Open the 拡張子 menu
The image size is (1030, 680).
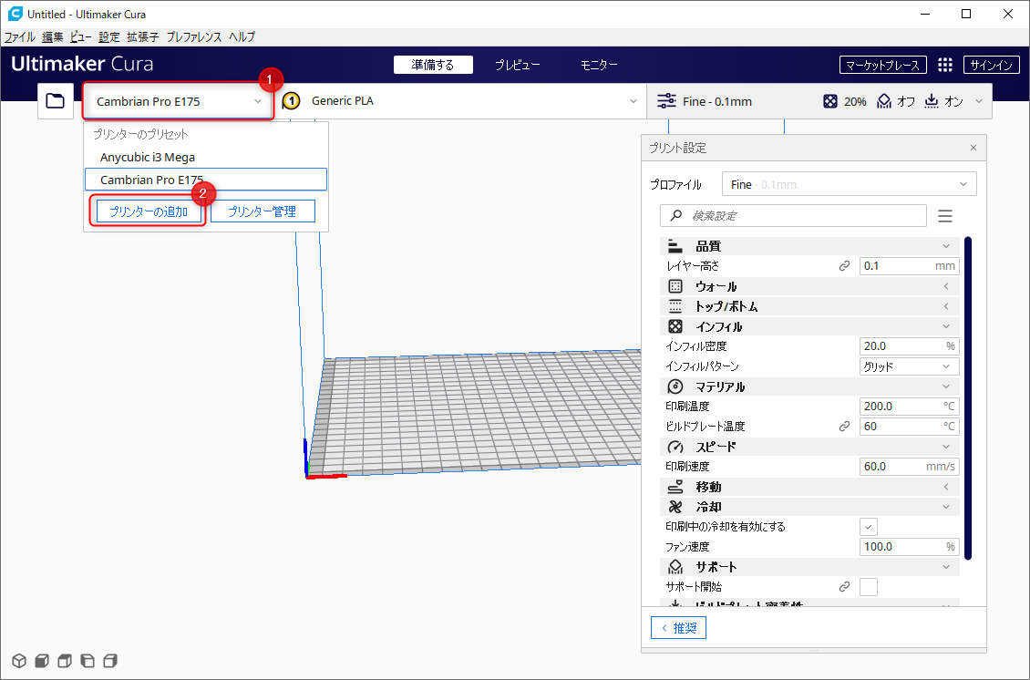(x=142, y=36)
